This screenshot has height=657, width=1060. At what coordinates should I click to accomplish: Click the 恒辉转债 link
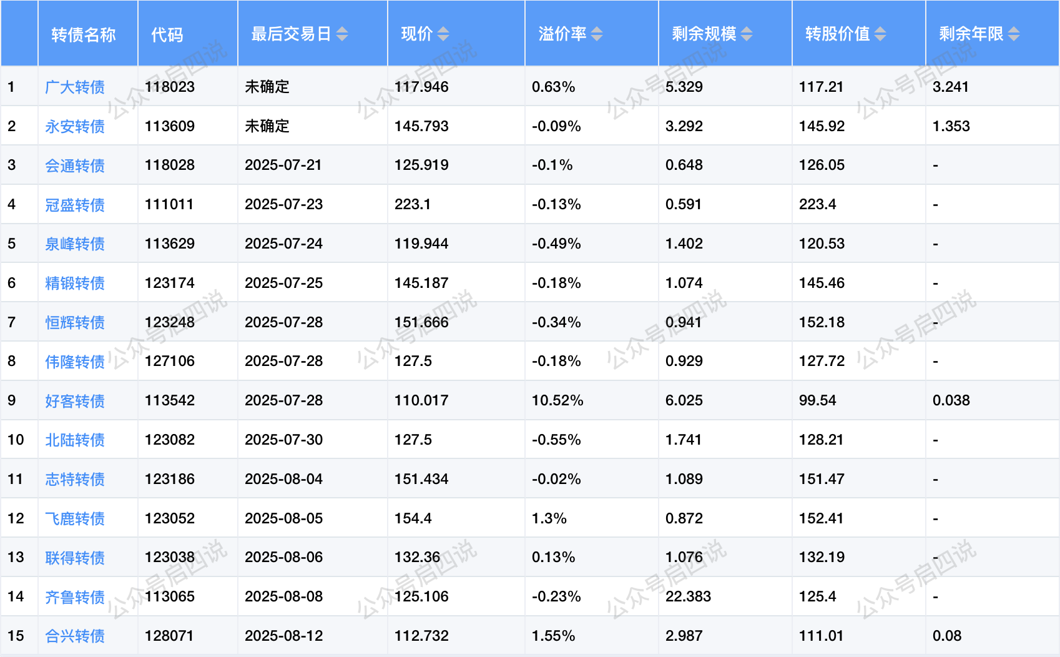coord(75,322)
